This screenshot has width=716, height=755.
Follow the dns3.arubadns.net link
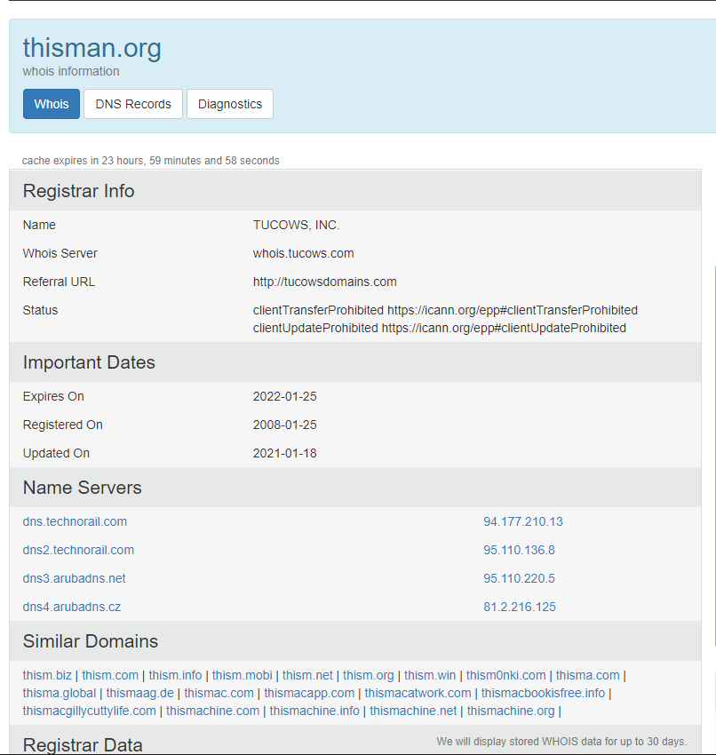[74, 578]
